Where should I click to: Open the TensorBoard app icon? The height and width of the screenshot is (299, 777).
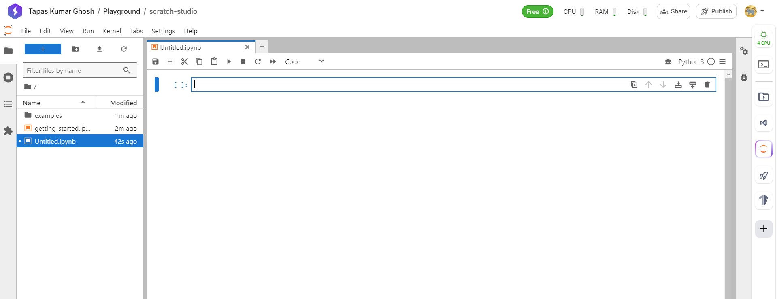coord(764,200)
